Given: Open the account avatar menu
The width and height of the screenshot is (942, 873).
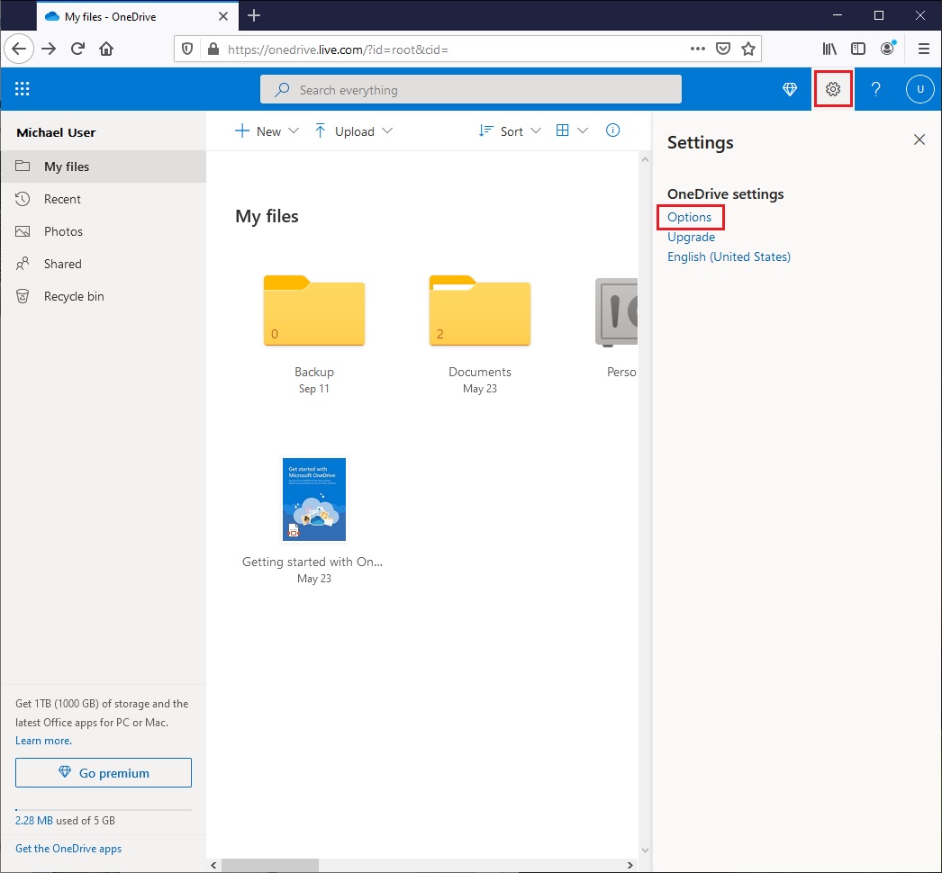Looking at the screenshot, I should pos(919,88).
